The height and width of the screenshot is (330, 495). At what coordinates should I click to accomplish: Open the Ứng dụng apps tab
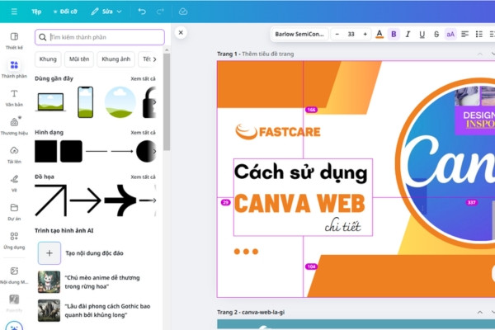14,240
